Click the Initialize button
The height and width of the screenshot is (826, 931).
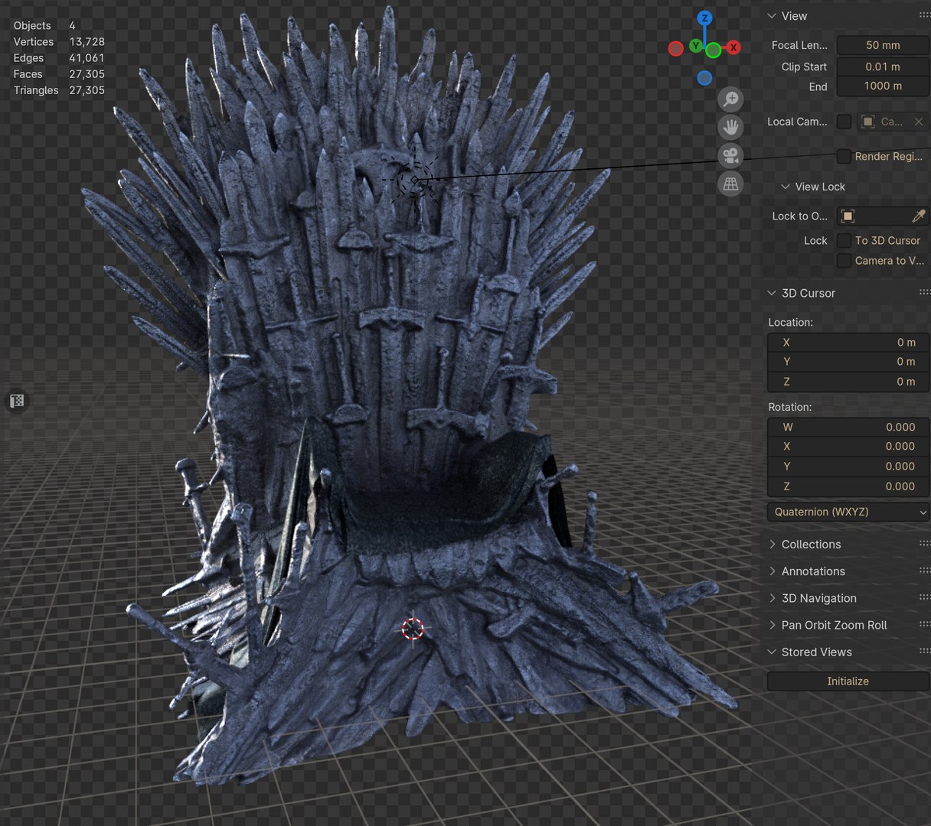[x=848, y=681]
